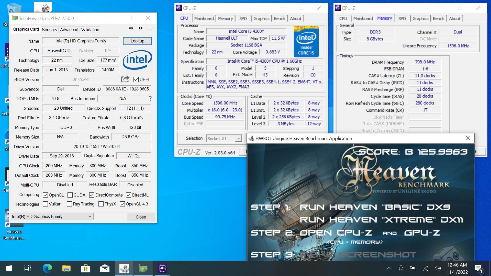Switch to the Validation tab in GPU-Z
Image resolution: width=491 pixels, height=276 pixels.
click(x=90, y=30)
